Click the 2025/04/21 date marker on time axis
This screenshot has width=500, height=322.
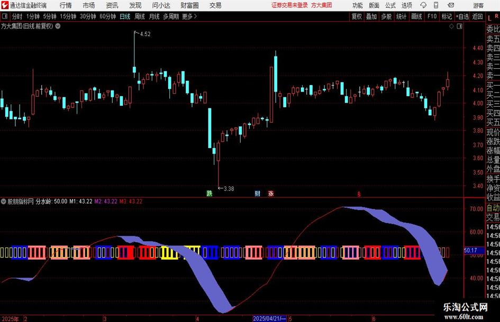click(269, 318)
